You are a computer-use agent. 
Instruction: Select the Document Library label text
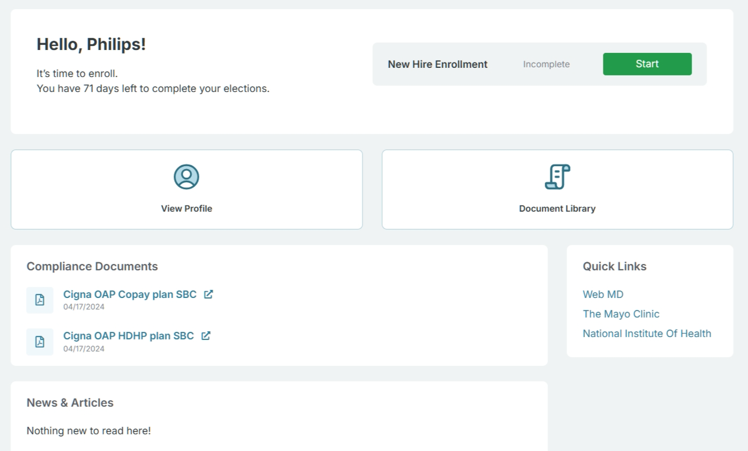557,209
